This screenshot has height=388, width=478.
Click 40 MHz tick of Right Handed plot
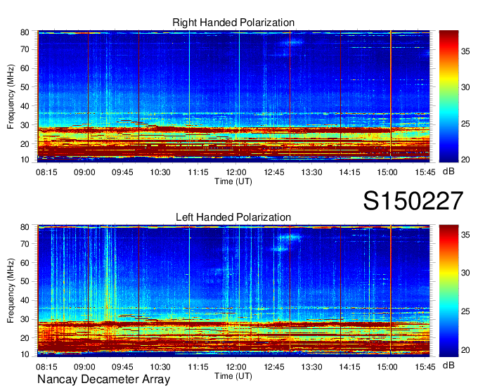(25, 106)
